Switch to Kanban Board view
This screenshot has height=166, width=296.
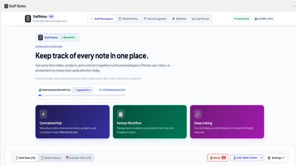coord(51,158)
